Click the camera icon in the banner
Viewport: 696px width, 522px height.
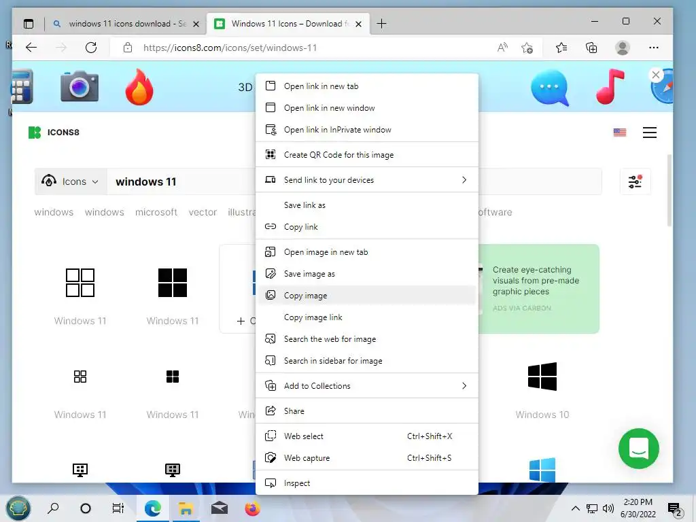point(80,86)
